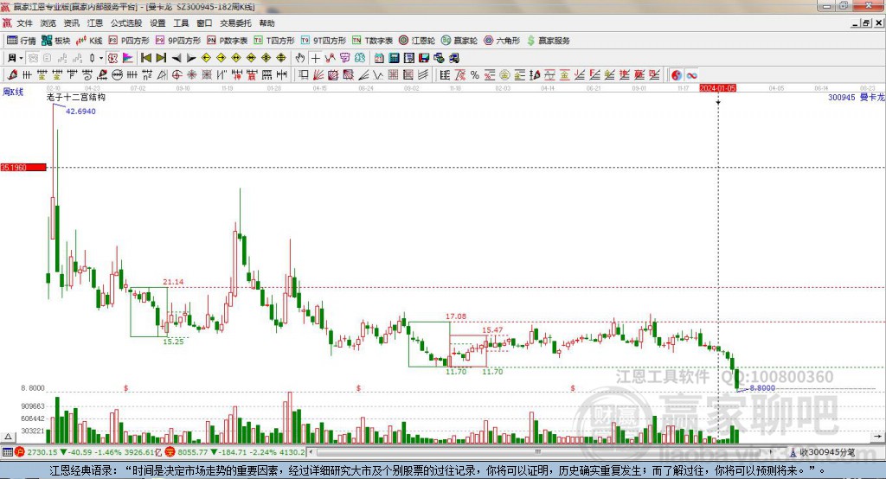Click the red pencil drawing icon
Image resolution: width=886 pixels, height=479 pixels.
click(x=12, y=74)
